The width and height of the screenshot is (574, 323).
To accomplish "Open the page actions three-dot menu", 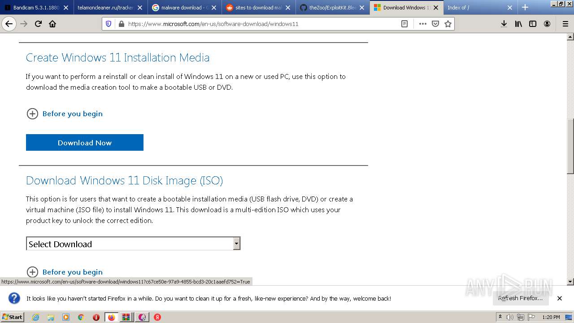I will (x=422, y=24).
